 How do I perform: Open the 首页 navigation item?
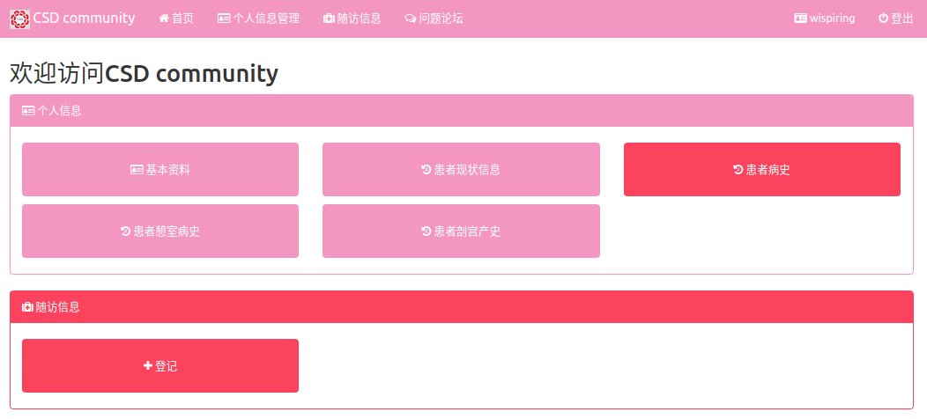(182, 18)
